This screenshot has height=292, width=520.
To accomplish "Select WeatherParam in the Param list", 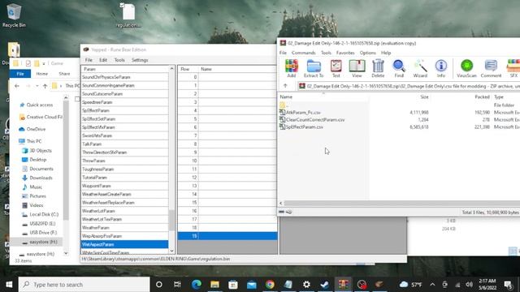I will pyautogui.click(x=124, y=228).
